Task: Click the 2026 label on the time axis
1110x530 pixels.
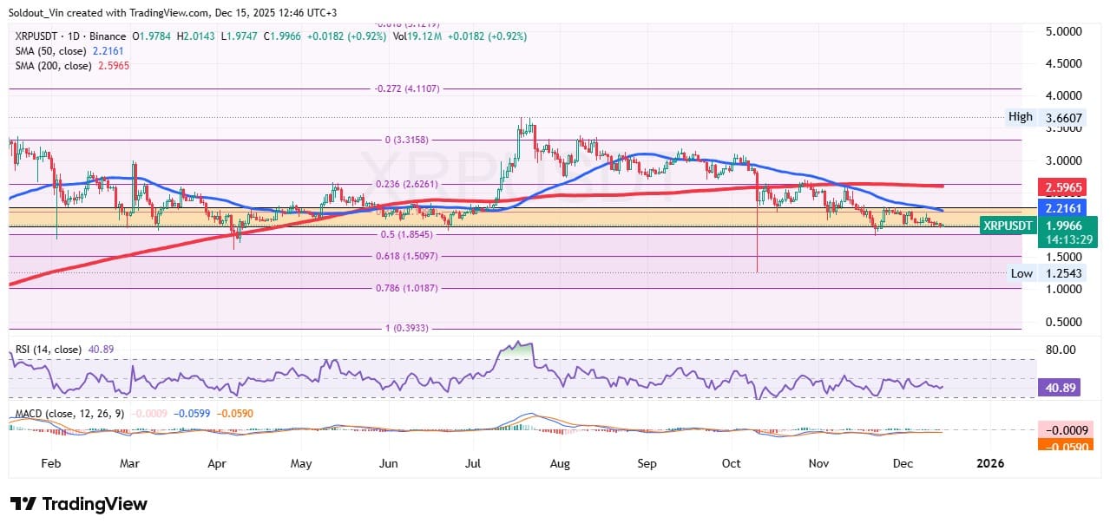Action: tap(988, 464)
